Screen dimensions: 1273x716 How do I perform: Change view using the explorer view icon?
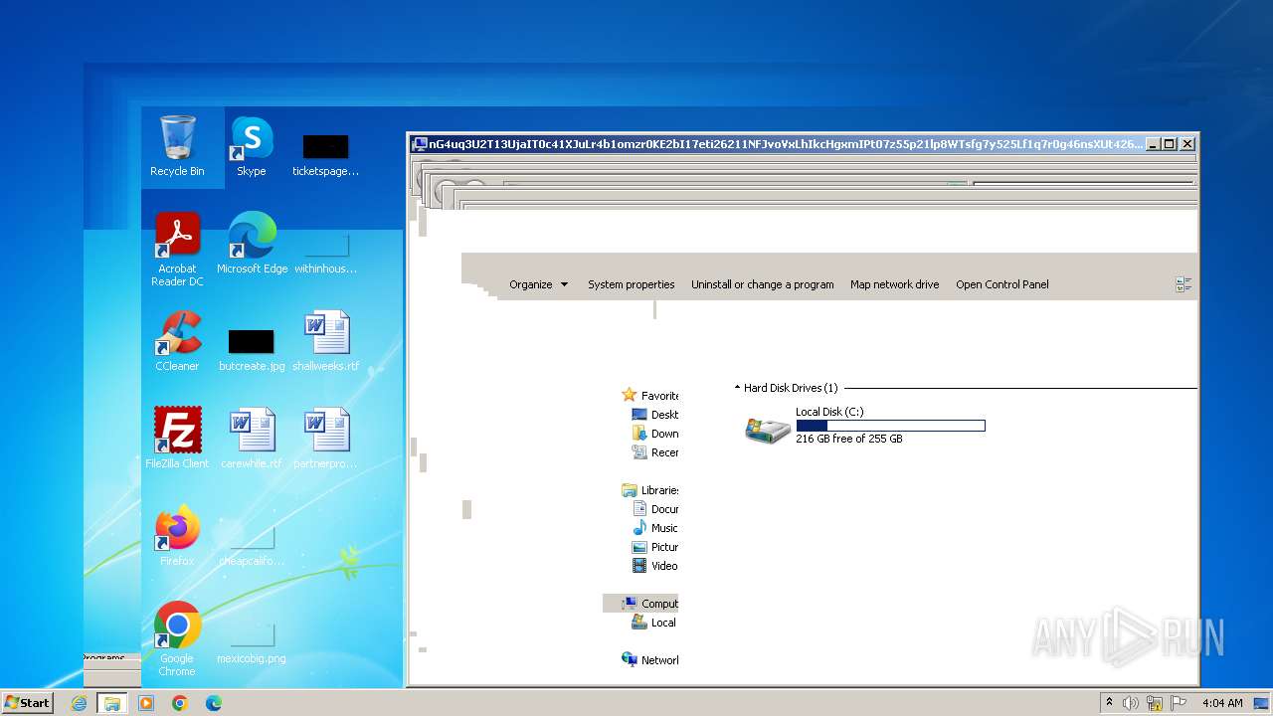click(x=1182, y=284)
